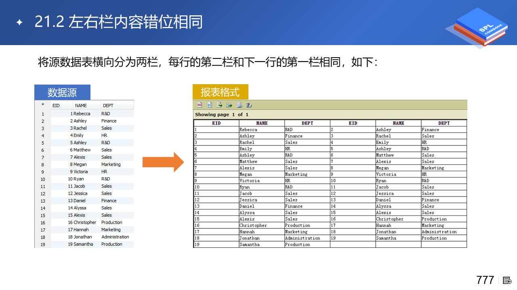Click the return-to-contents icon beside page 777
Viewport: 517px width, 290px height.
[x=507, y=280]
